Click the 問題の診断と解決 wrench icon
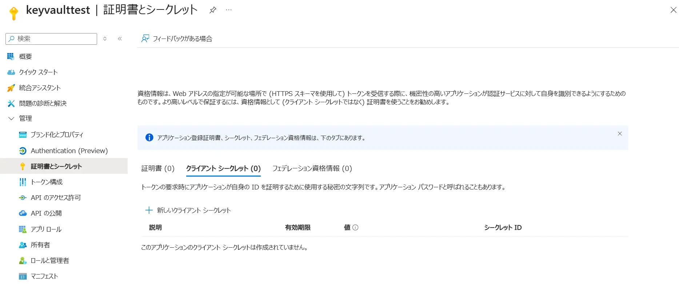Viewport: 679px width, 284px height. coord(11,103)
